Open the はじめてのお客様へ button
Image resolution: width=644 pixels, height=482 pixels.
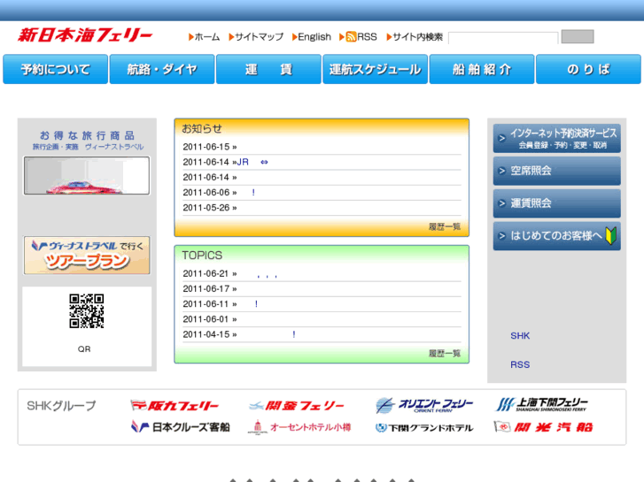click(x=557, y=236)
